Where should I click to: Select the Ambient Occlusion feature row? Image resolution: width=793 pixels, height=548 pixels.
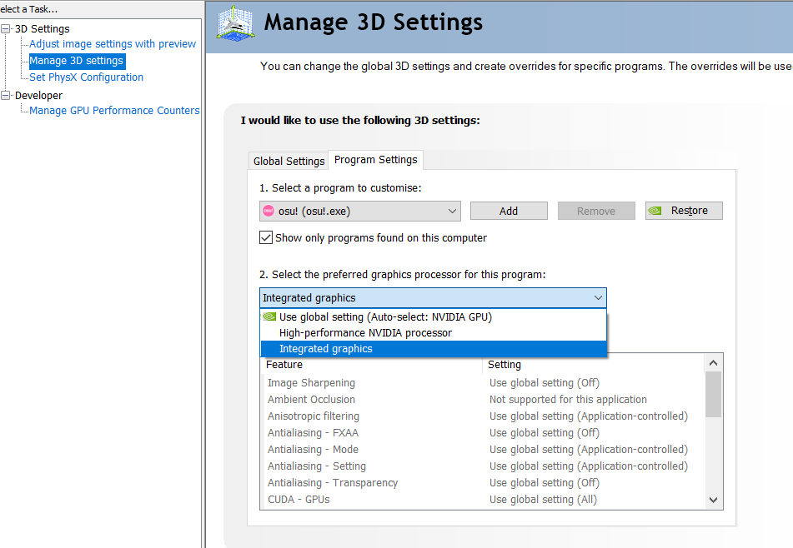click(x=483, y=400)
